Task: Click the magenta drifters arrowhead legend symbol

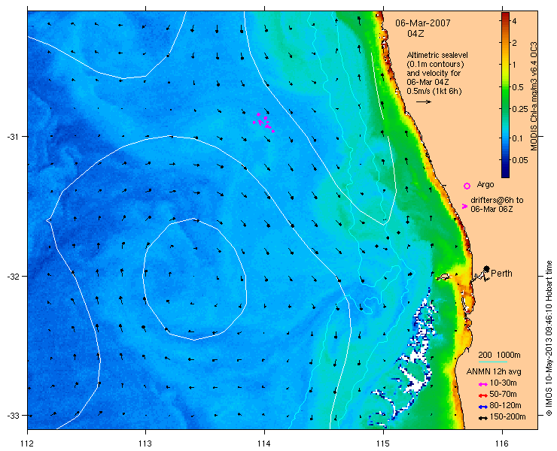Action: click(464, 206)
